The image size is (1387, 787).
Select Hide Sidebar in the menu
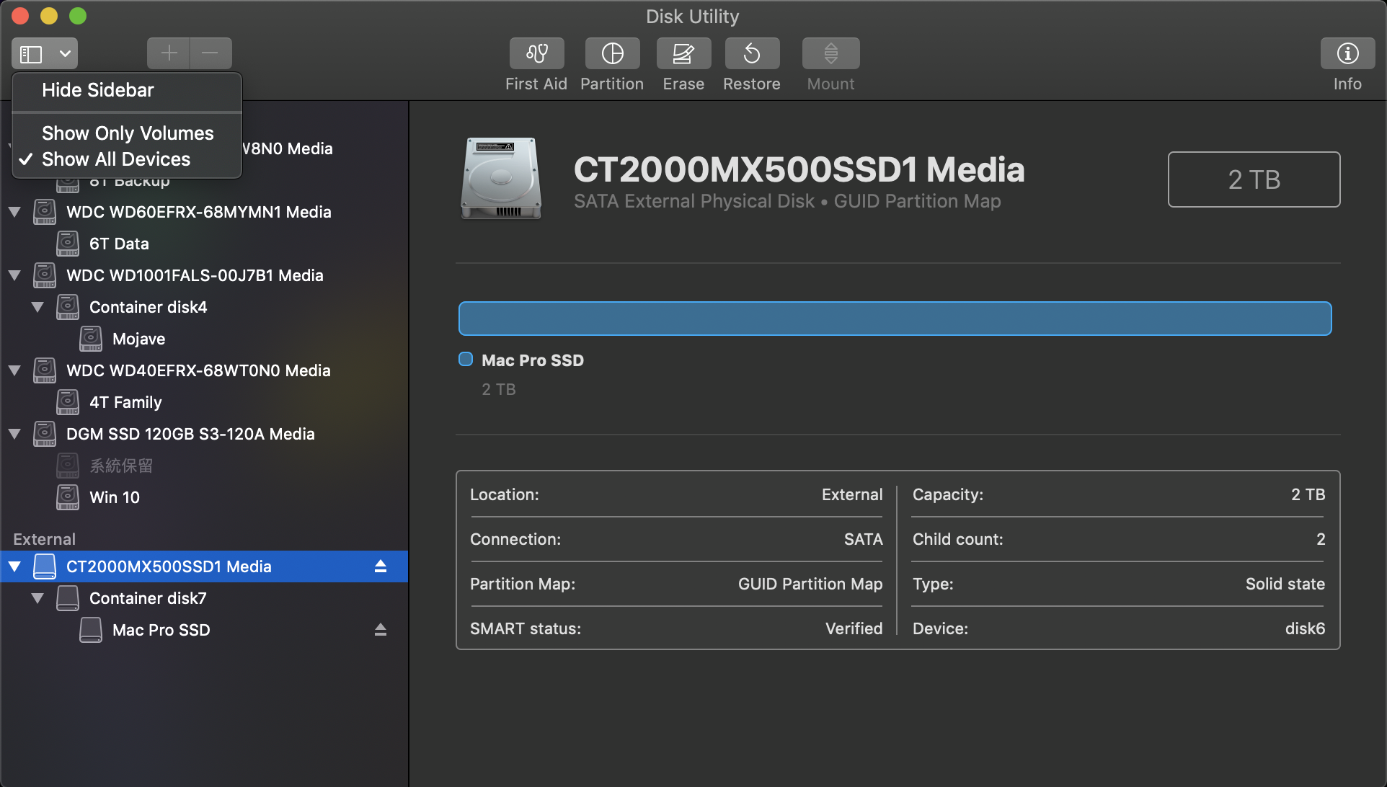pyautogui.click(x=127, y=90)
